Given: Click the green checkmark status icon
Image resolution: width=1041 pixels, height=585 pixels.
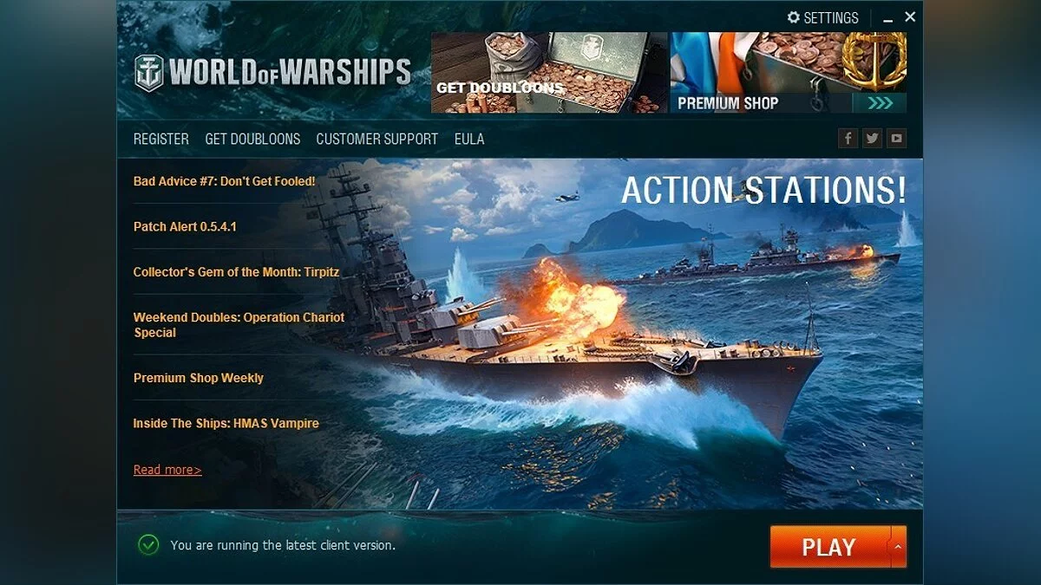Looking at the screenshot, I should coord(148,544).
